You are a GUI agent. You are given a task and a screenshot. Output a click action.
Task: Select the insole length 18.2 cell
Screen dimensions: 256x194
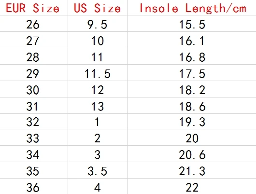192,89
